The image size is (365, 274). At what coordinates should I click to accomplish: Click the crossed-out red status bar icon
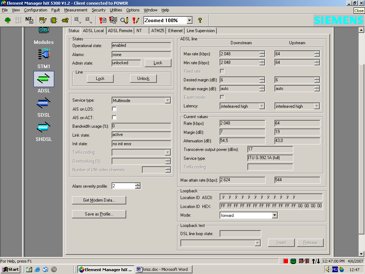tap(304, 261)
